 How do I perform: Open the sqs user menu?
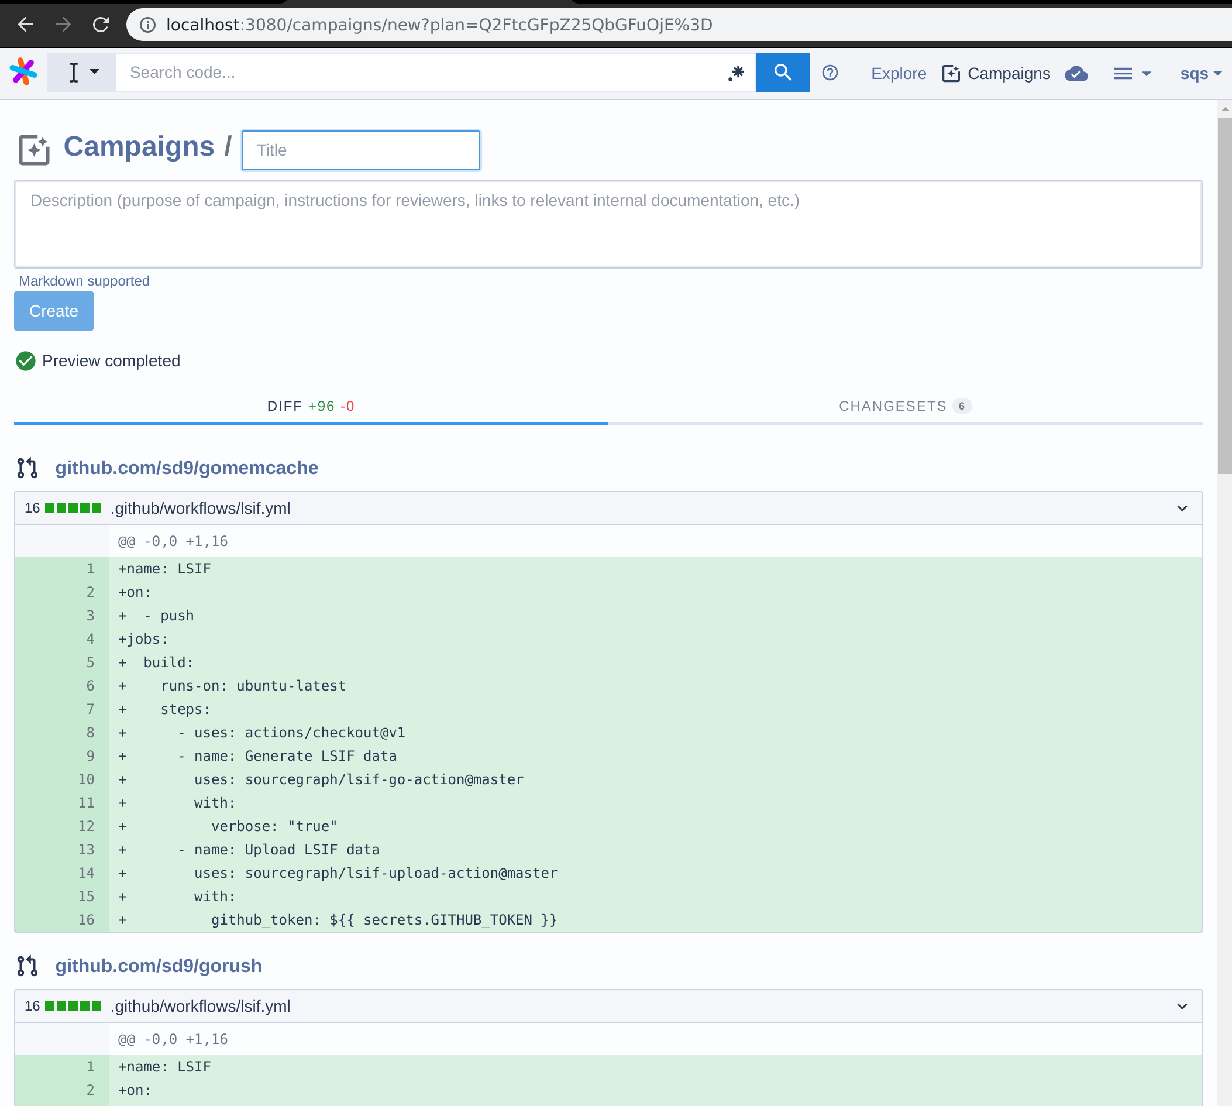(1200, 74)
